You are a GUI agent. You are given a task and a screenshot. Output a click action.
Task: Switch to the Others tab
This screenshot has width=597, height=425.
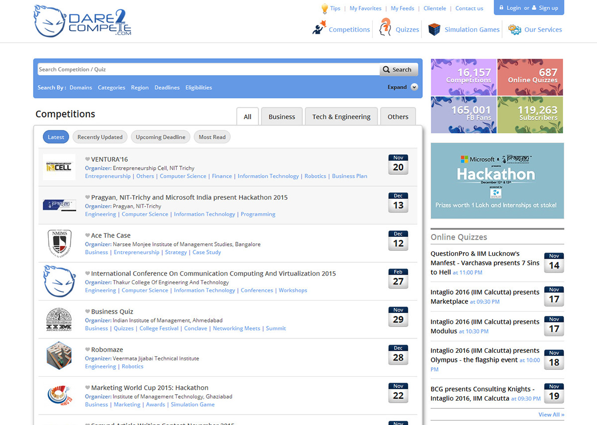click(398, 116)
